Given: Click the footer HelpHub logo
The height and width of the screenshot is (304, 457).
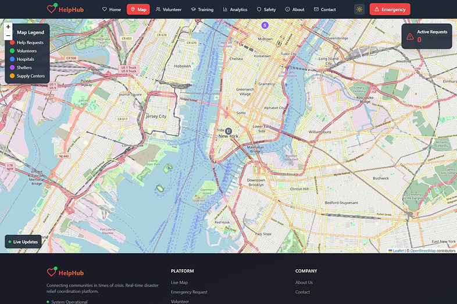Looking at the screenshot, I should 65,273.
